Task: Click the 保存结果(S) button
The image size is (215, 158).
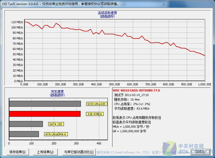Action: click(18, 152)
